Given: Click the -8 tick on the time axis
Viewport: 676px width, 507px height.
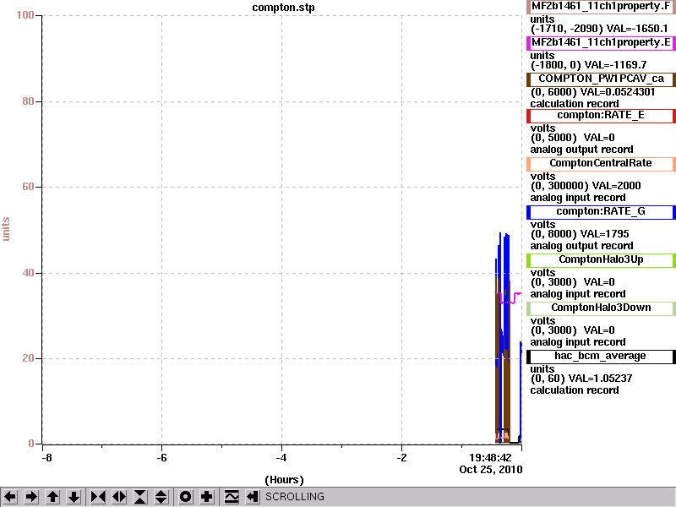Looking at the screenshot, I should point(46,458).
